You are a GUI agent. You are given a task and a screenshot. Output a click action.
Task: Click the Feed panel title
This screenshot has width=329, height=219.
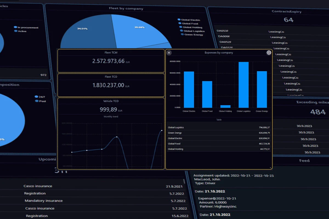304,161
